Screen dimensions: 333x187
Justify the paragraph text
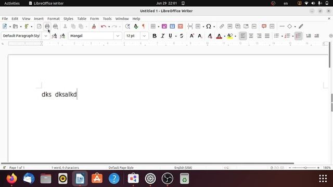(x=267, y=36)
